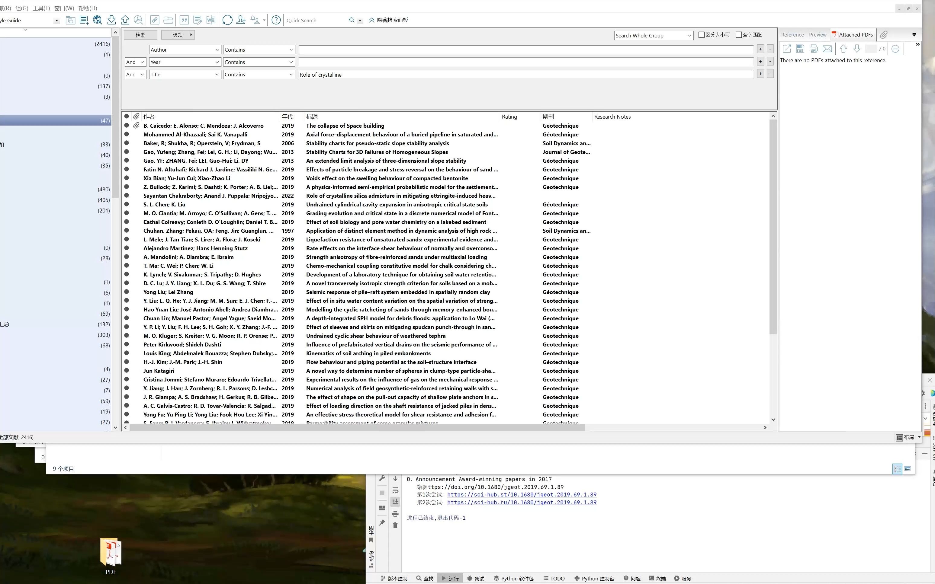The image size is (935, 584).
Task: Switch to the Preview tab
Action: (x=818, y=35)
